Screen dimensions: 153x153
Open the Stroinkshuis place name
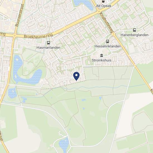[x=102, y=60]
